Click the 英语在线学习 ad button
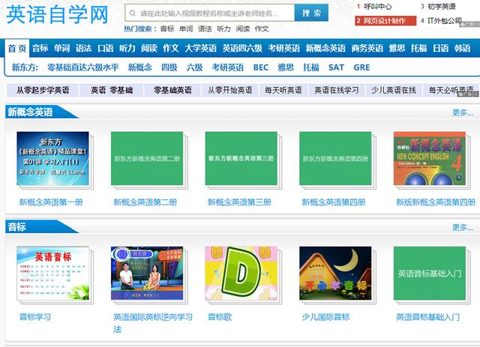The height and width of the screenshot is (347, 480). 337,90
